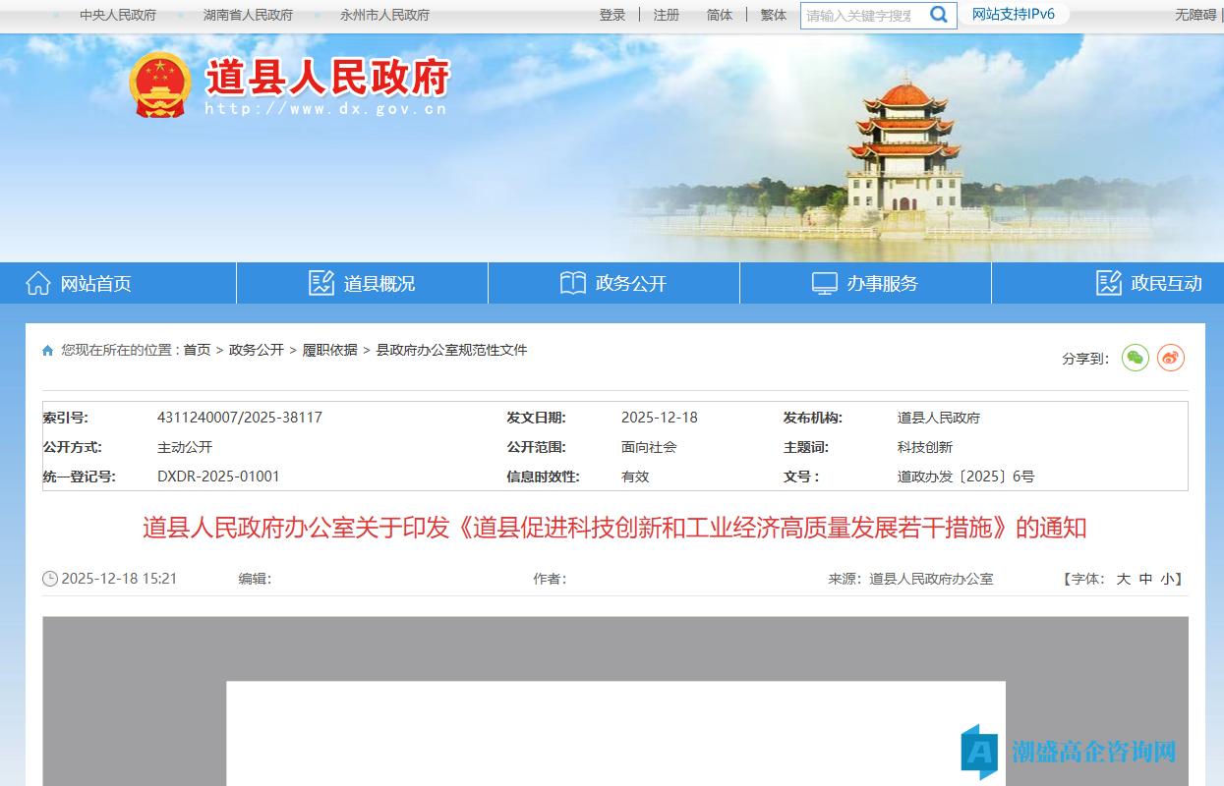
Task: Share the article via the Weibo icon
Action: [x=1170, y=359]
